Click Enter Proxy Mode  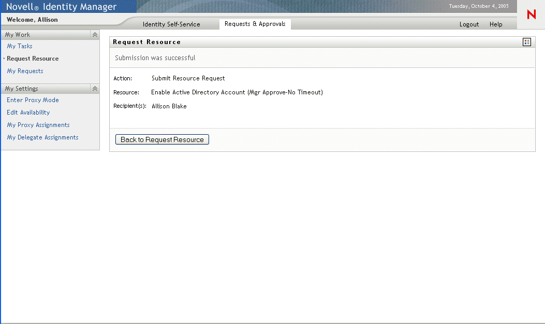[33, 100]
